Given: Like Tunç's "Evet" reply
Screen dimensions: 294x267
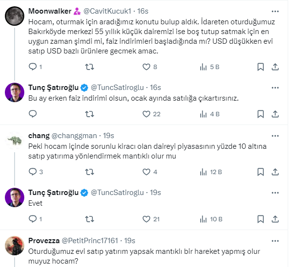Looking at the screenshot, I should (146, 219).
